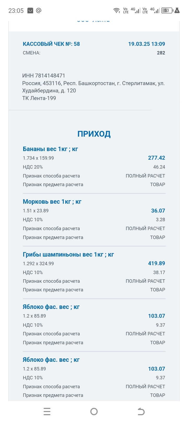Tap the ИНН 7814148471 text
The height and width of the screenshot is (422, 188).
click(44, 76)
